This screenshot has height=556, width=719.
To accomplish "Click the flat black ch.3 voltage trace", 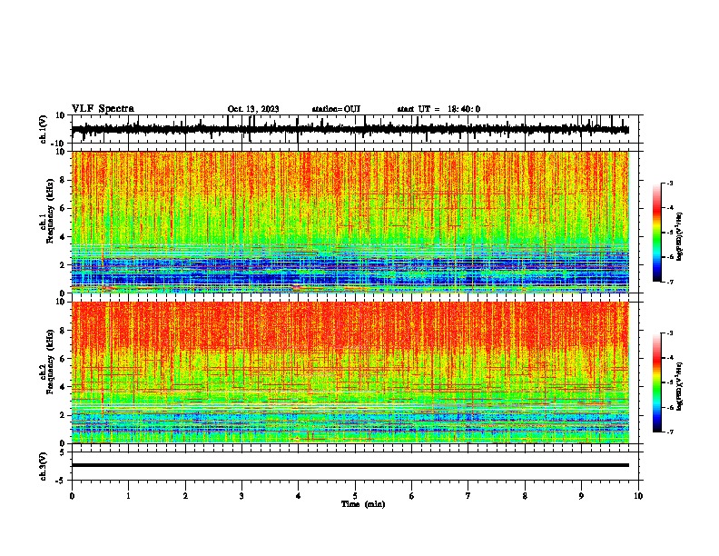I will coord(350,465).
